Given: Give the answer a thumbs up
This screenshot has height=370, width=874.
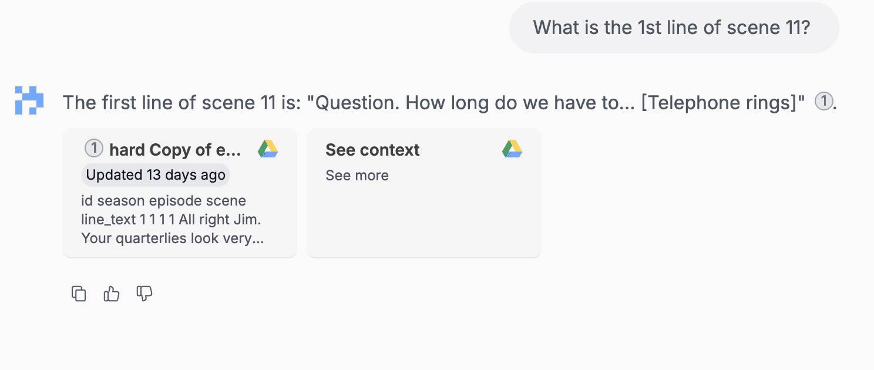Looking at the screenshot, I should click(x=112, y=294).
